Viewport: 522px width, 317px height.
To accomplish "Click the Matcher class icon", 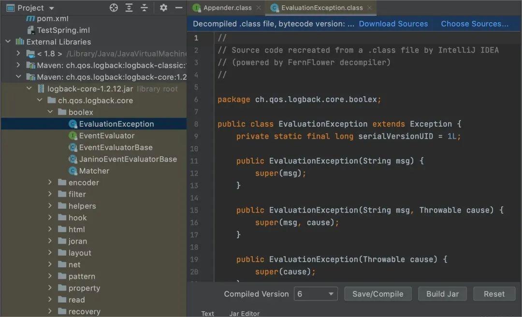I will pos(72,171).
